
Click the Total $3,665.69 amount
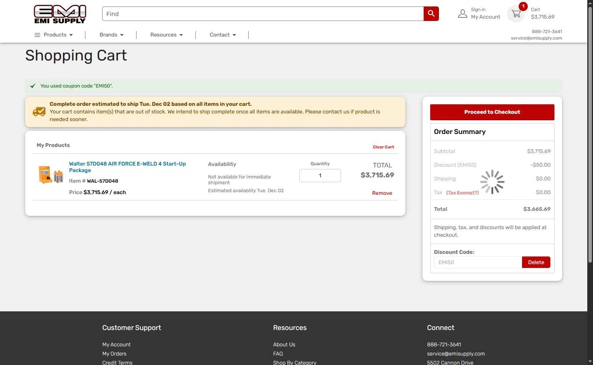(x=537, y=209)
